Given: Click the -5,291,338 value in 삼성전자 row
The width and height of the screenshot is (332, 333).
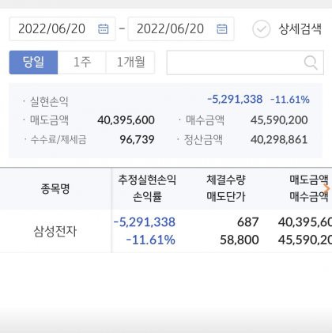Looking at the screenshot, I should pyautogui.click(x=145, y=222).
